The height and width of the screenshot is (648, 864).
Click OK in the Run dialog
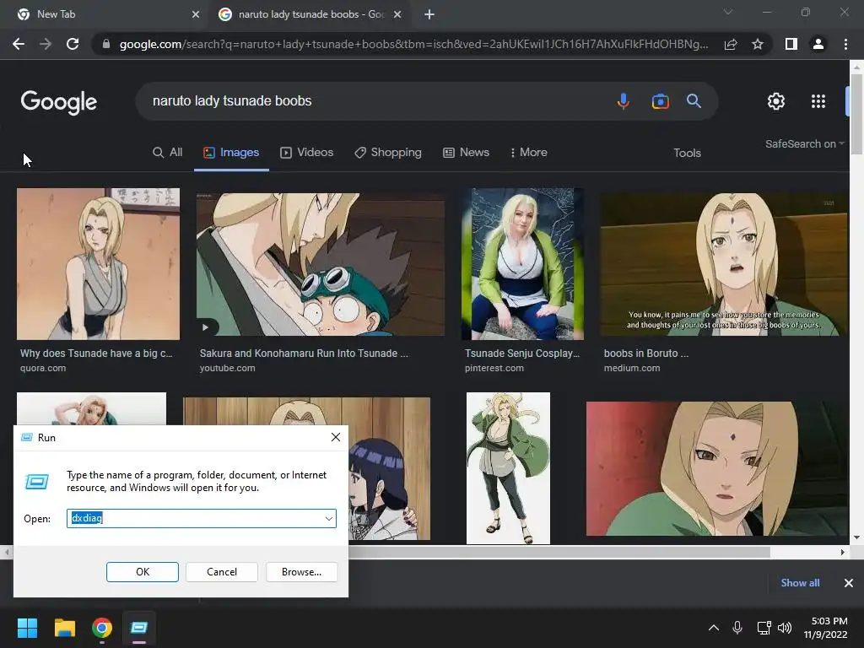(142, 572)
